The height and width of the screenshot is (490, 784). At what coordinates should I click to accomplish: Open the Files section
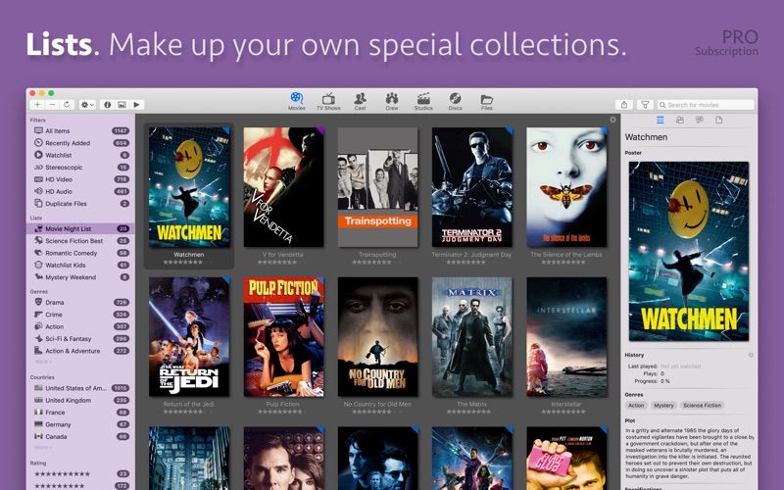coord(486,101)
